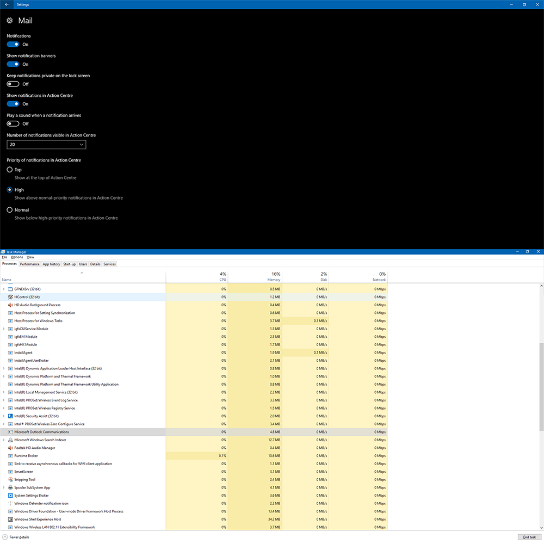This screenshot has height=544, width=544.
Task: Click the Task Manager vertical scrollbar thumb
Action: point(541,387)
